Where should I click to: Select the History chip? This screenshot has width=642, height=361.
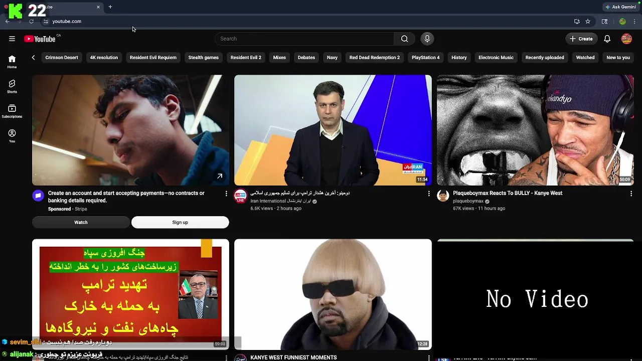click(459, 58)
